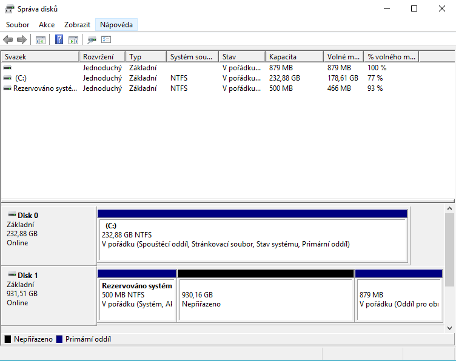Select the 879 MB recovery partition block
This screenshot has height=361, width=456.
(x=399, y=296)
